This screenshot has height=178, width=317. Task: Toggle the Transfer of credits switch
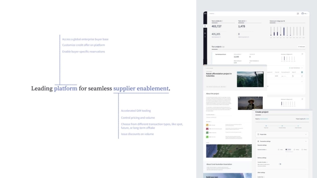(280, 164)
